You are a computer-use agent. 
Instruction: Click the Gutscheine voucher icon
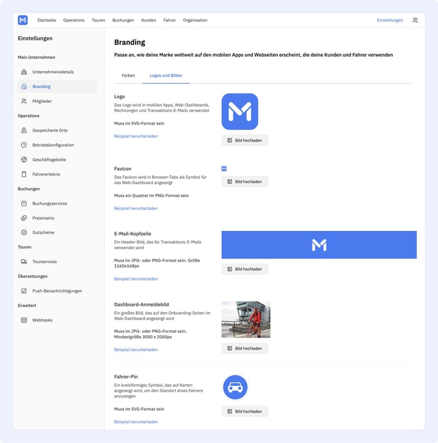pos(24,232)
